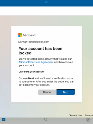
Task: Open the Terms of Use link
Action: (75, 115)
